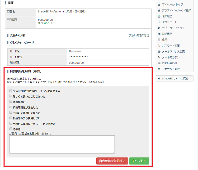The height and width of the screenshot is (170, 198).
Task: Click the envelope icon beside メールアドレス変更
Action: (159, 52)
